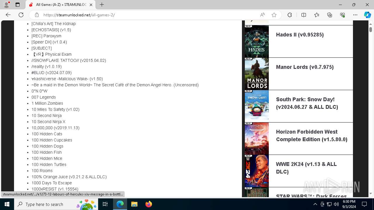Open the Favorites list
The height and width of the screenshot is (210, 374).
tap(317, 15)
